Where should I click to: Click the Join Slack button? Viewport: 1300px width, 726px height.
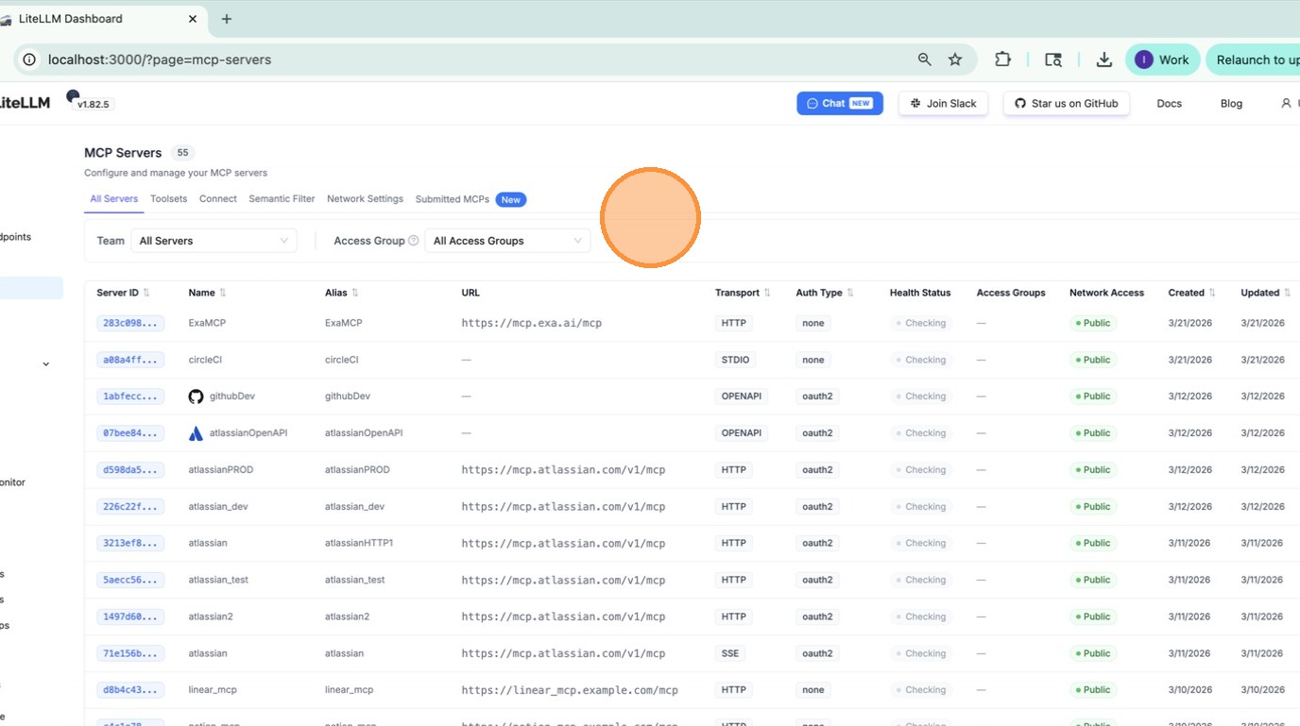pos(943,104)
